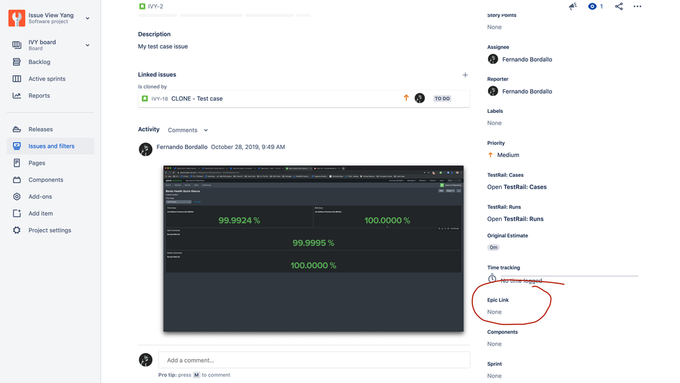Click the IVY board icon
Viewport: 680px width, 383px height.
pyautogui.click(x=16, y=45)
